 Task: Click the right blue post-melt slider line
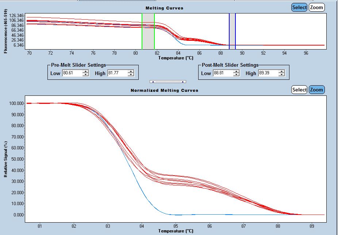[x=235, y=31]
